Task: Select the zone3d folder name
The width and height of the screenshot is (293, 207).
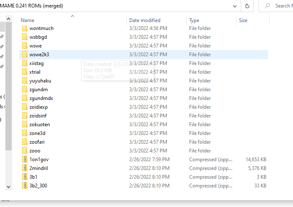Action: tap(37, 133)
